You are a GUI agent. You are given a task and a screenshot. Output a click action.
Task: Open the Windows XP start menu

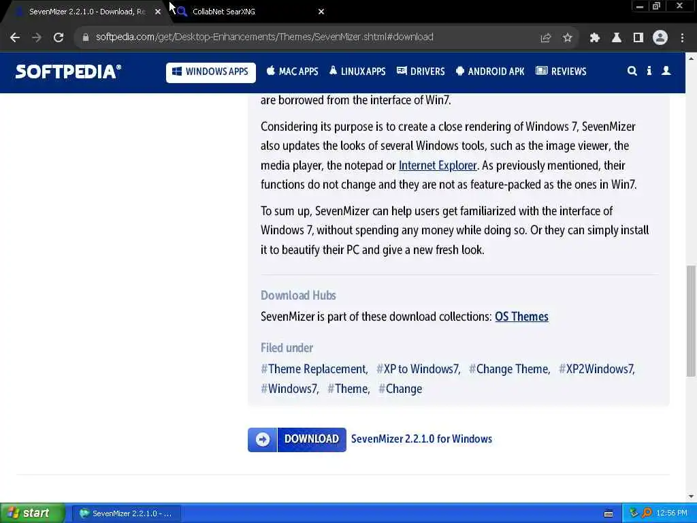click(33, 513)
